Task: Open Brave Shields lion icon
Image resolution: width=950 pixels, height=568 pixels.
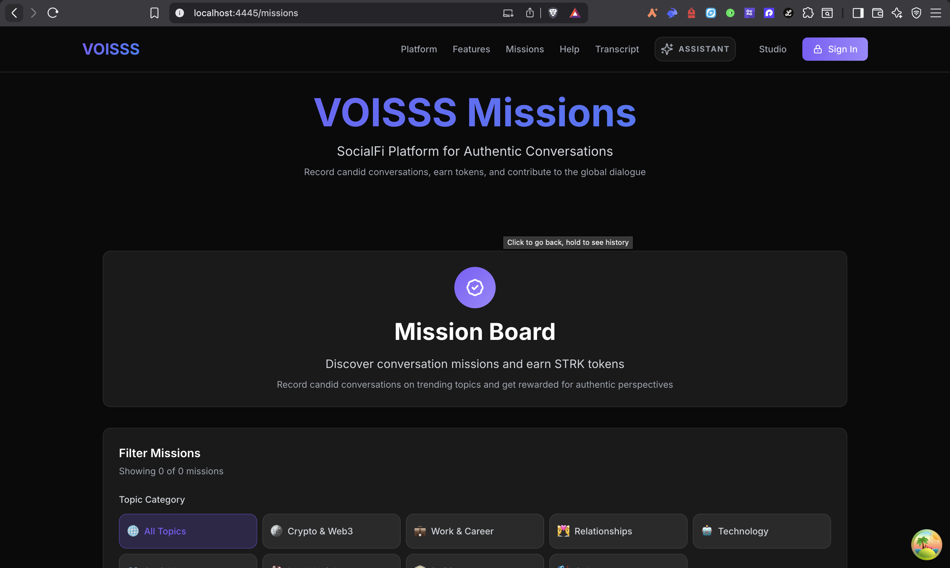Action: pos(553,13)
